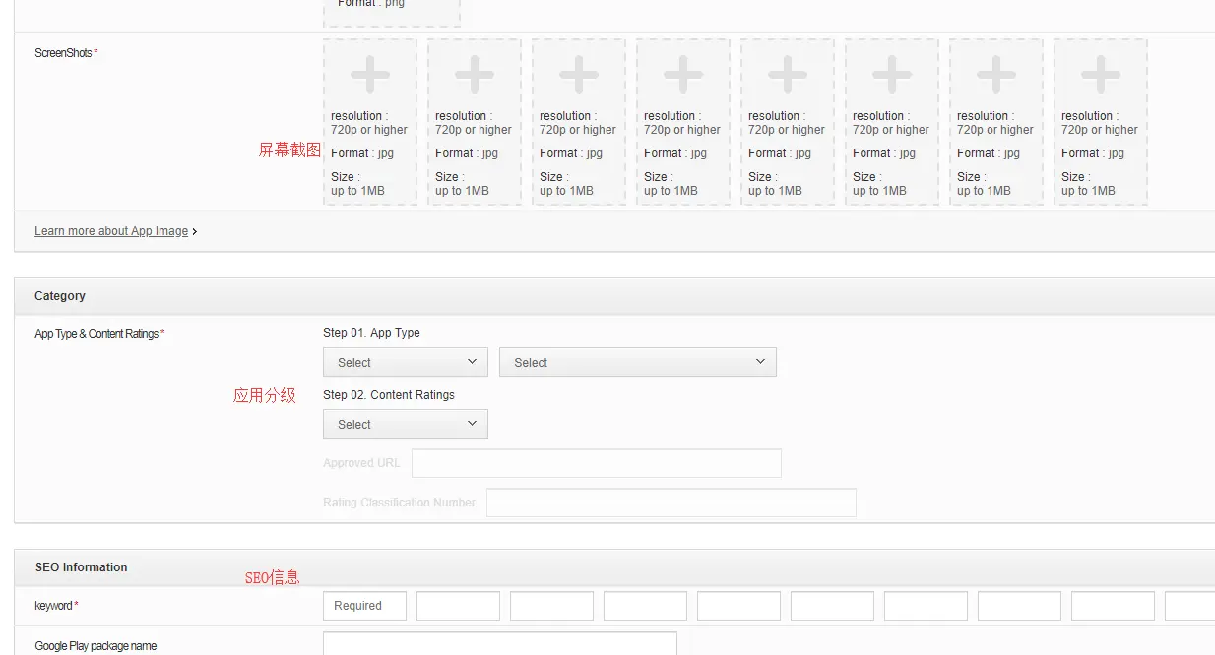Viewport: 1215px width, 655px height.
Task: Focus the third keyword input field
Action: pos(551,606)
